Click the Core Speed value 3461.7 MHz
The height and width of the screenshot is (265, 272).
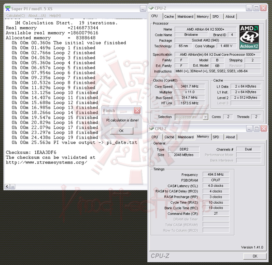point(190,86)
